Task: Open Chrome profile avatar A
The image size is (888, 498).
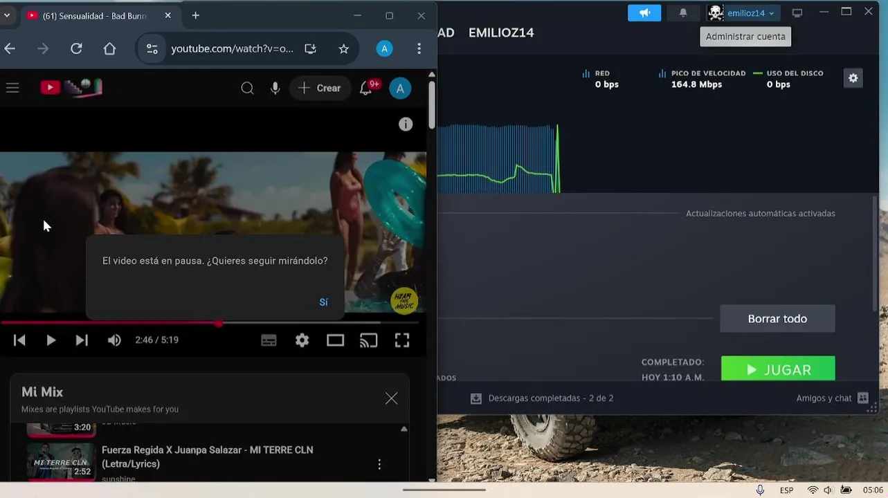Action: pyautogui.click(x=384, y=48)
